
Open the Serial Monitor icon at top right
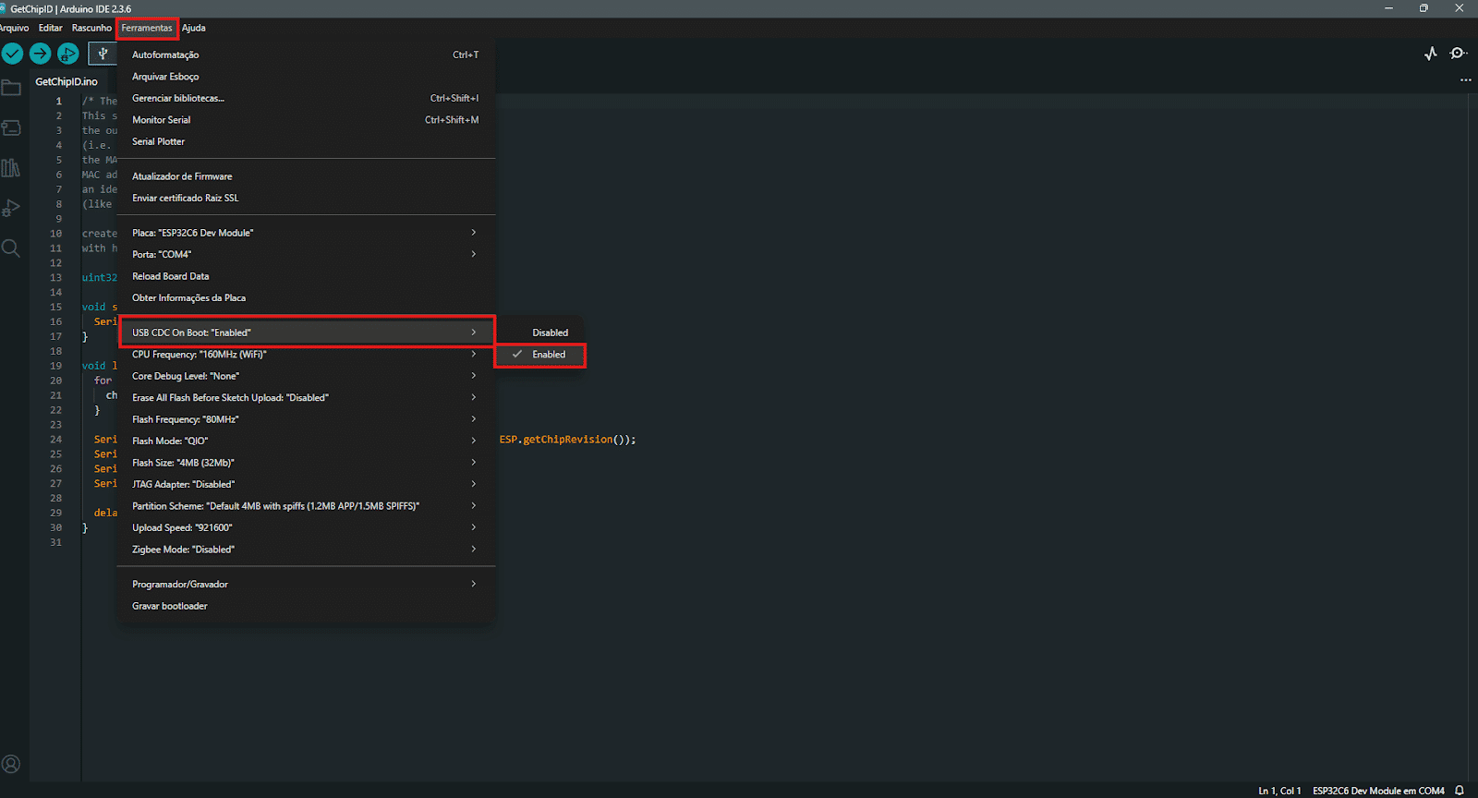[1459, 54]
